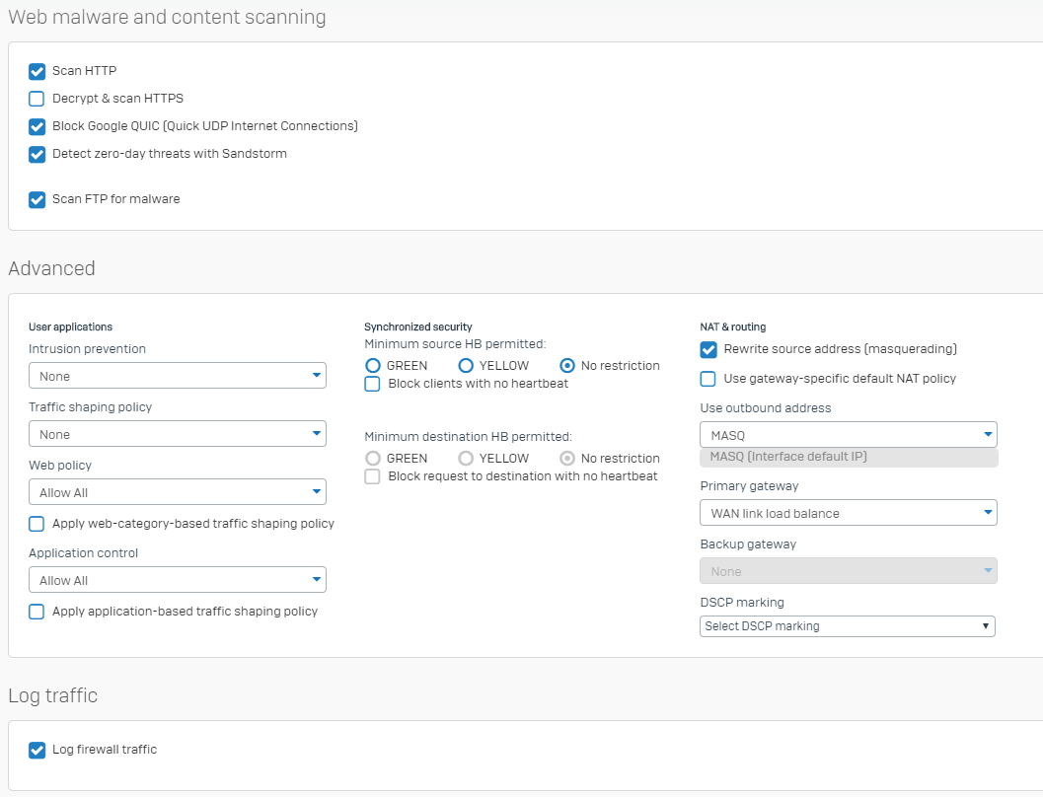Screen dimensions: 1043x797
Task: Select YELLOW for minimum source HB
Action: pos(466,366)
